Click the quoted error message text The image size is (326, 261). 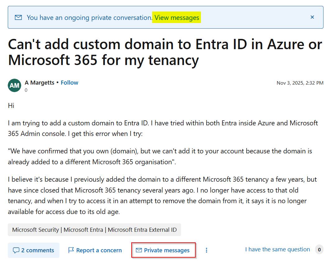point(160,156)
